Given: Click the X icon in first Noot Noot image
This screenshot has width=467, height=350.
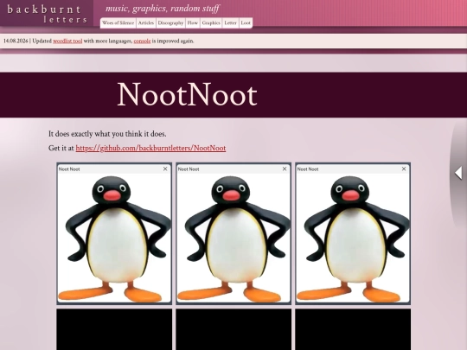Looking at the screenshot, I should tap(165, 169).
